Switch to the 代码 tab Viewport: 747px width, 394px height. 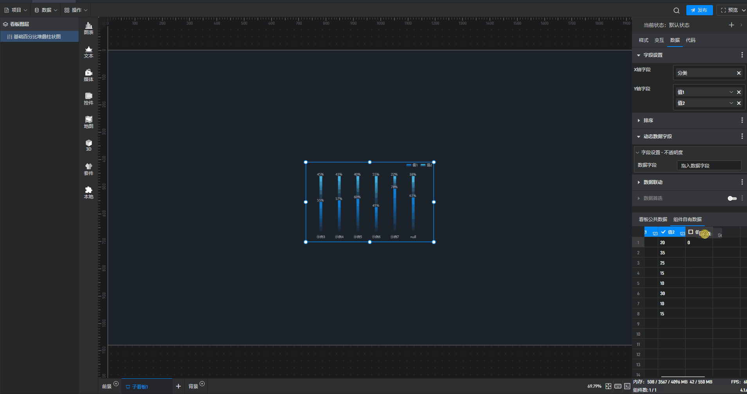(691, 40)
